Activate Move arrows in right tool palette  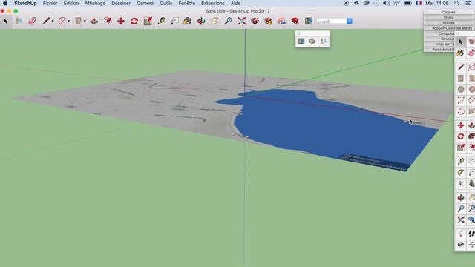pos(461,125)
